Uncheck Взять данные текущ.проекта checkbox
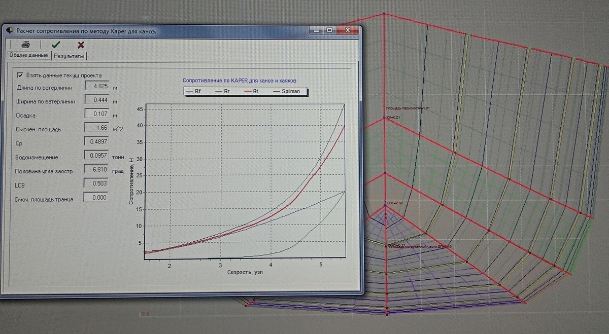The image size is (609, 334). click(x=20, y=75)
